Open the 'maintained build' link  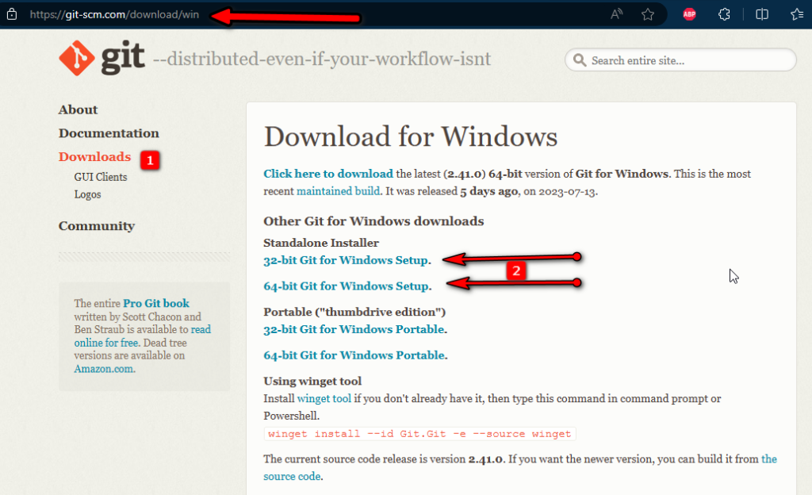pyautogui.click(x=338, y=191)
